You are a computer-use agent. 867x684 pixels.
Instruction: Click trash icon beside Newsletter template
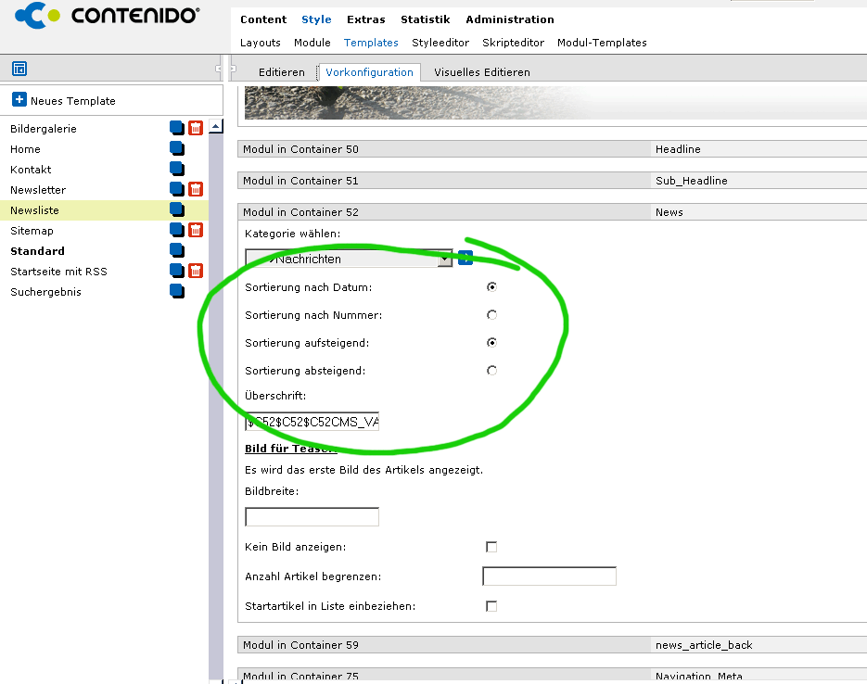196,189
